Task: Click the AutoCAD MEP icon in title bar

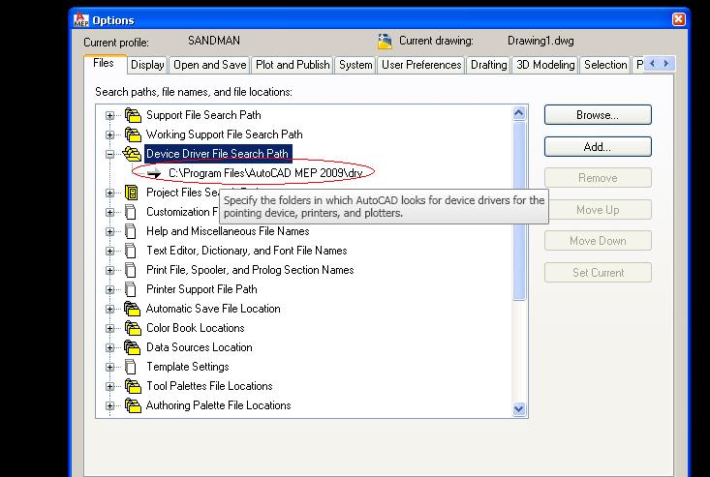Action: (x=81, y=20)
